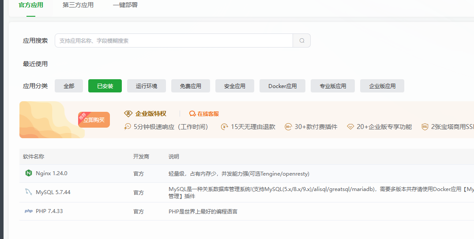Show only 免费应用 category
Image resolution: width=474 pixels, height=239 pixels.
[x=191, y=86]
